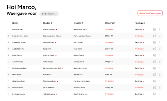View the 2 entries invoices for Daan Bakker
Screen dimensions: 167x101
(138, 55)
